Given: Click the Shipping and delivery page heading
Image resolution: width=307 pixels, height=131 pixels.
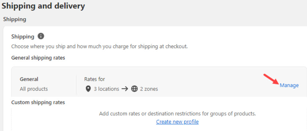Looking at the screenshot, I should click(x=43, y=6).
